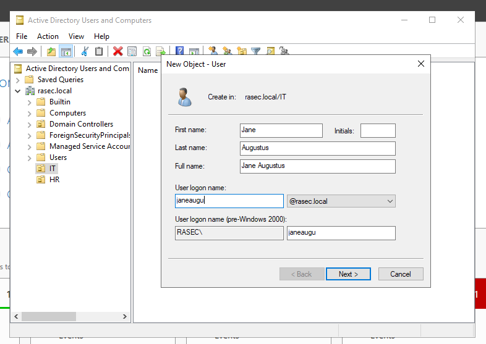Viewport: 486px width, 344px height.
Task: Select rasec.local in the tree
Action: point(54,91)
